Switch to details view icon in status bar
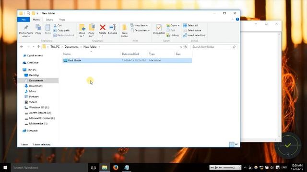The height and width of the screenshot is (172, 307). (x=231, y=144)
